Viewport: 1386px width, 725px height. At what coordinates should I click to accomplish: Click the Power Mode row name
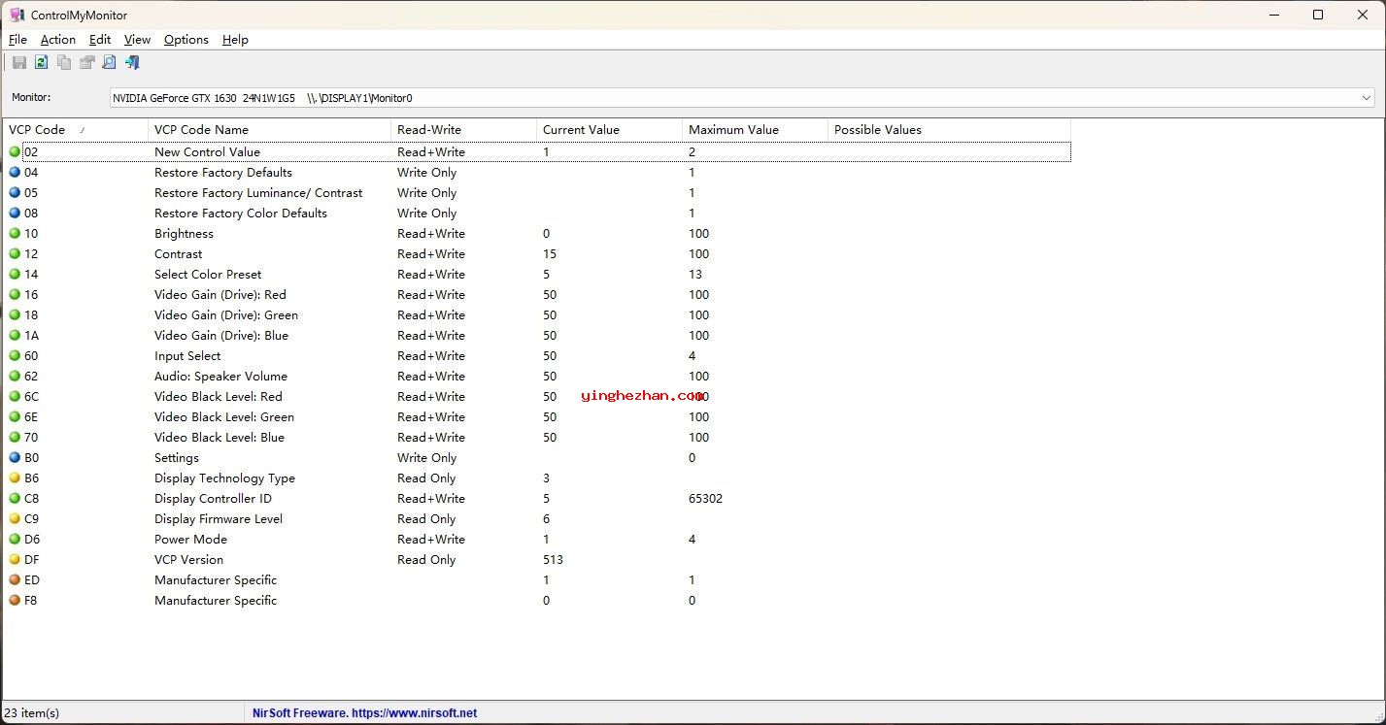click(x=190, y=539)
